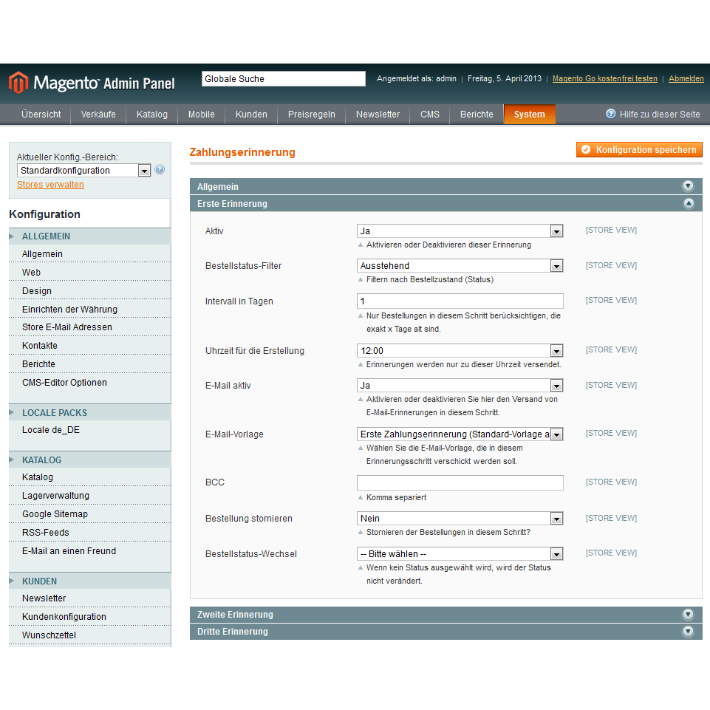The width and height of the screenshot is (710, 710).
Task: Open the Katalog menu
Action: [152, 114]
